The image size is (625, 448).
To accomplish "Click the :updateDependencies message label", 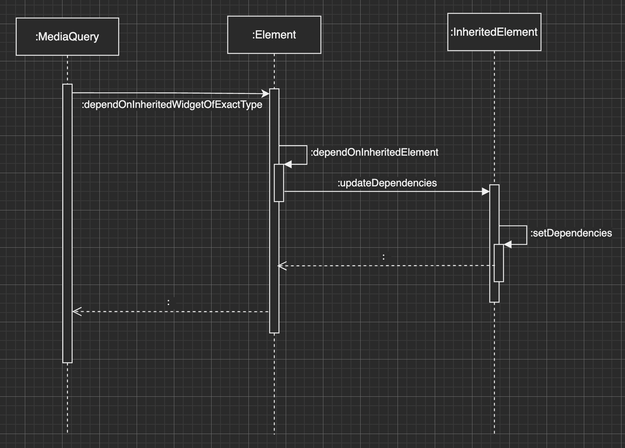I will 387,183.
